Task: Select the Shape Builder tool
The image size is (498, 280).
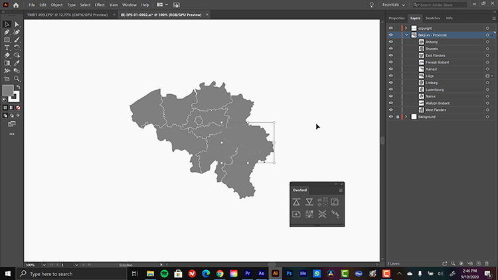Action: pyautogui.click(x=17, y=55)
